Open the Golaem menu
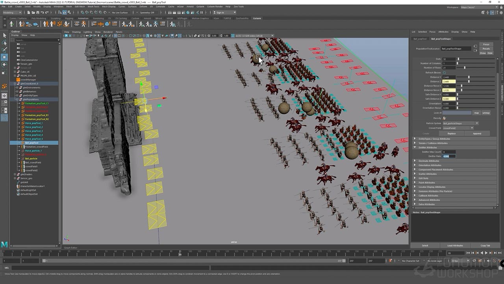Screen dimensions: 504x284 tap(200, 7)
